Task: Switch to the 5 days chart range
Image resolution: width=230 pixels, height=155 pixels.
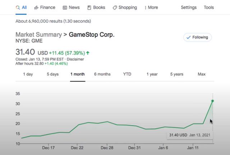Action: click(52, 74)
